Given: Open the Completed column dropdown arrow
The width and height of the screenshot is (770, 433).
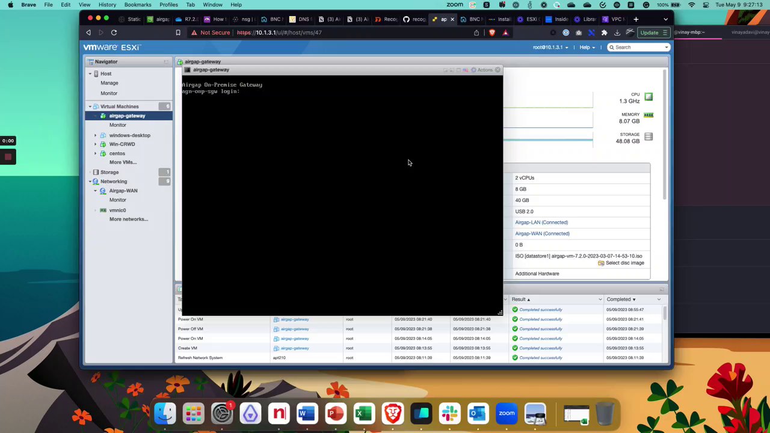Looking at the screenshot, I should (659, 299).
